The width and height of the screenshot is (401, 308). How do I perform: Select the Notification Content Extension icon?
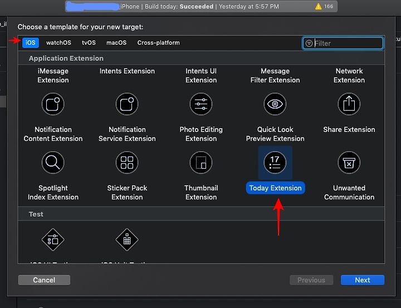[53, 104]
